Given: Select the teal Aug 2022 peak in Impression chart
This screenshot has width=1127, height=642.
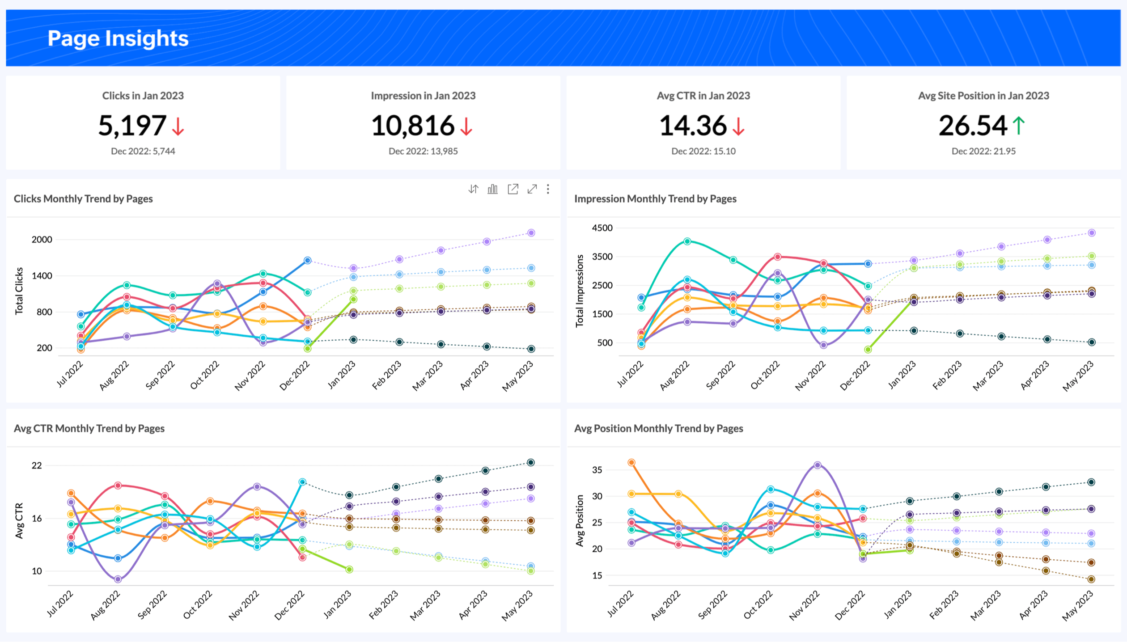Looking at the screenshot, I should [687, 241].
